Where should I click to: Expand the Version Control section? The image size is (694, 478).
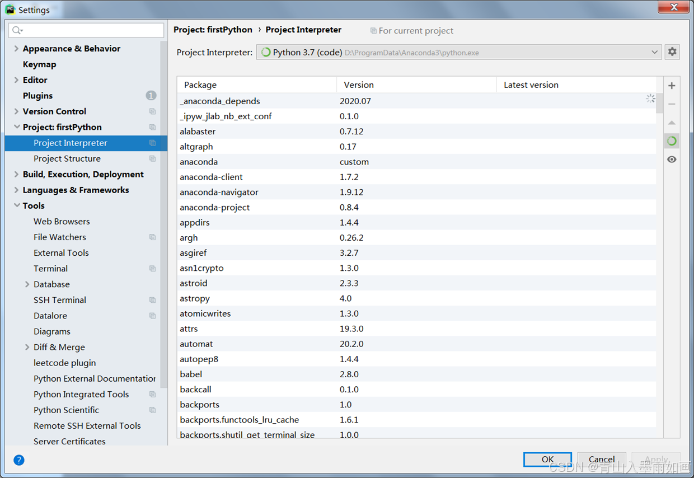(16, 111)
